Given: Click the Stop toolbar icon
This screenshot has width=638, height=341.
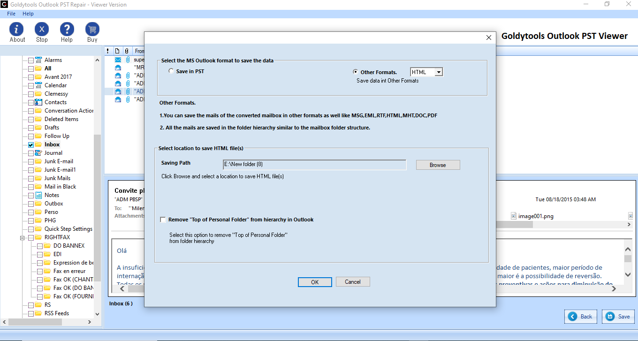Looking at the screenshot, I should [x=42, y=29].
